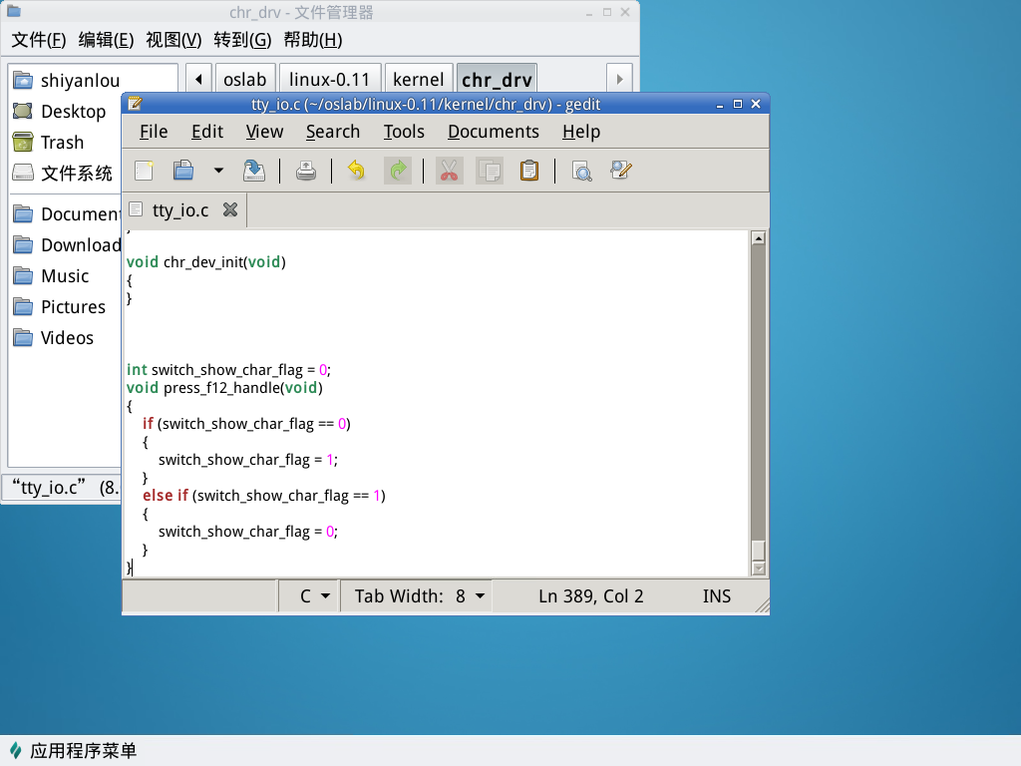The width and height of the screenshot is (1021, 766).
Task: Change Tab Width dropdown setting
Action: click(420, 596)
